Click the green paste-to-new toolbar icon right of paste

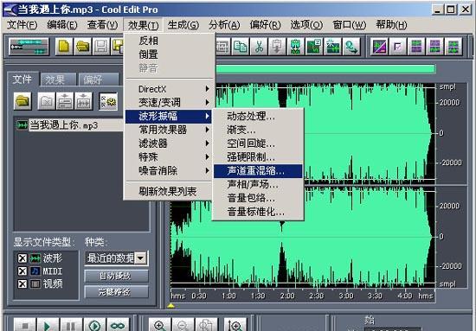tap(296, 47)
